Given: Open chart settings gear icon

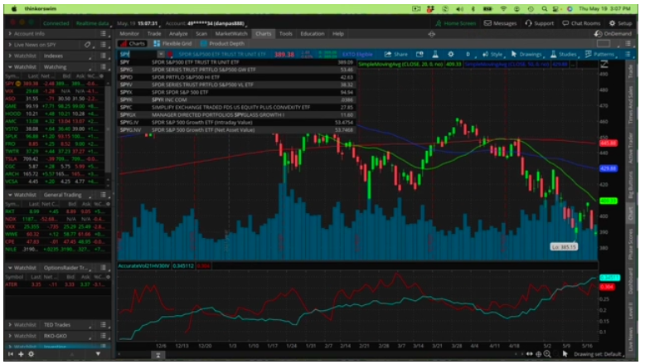Looking at the screenshot, I should coord(451,54).
